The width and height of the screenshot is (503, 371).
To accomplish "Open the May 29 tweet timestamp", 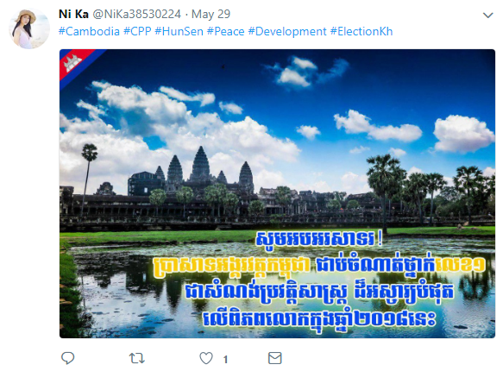I will click(211, 14).
